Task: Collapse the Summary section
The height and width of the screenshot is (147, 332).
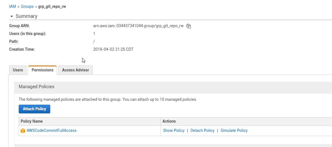Action: [12, 16]
